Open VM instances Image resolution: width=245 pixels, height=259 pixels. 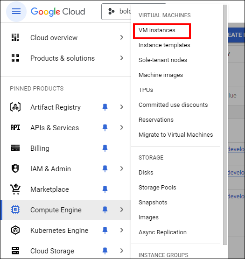(157, 30)
